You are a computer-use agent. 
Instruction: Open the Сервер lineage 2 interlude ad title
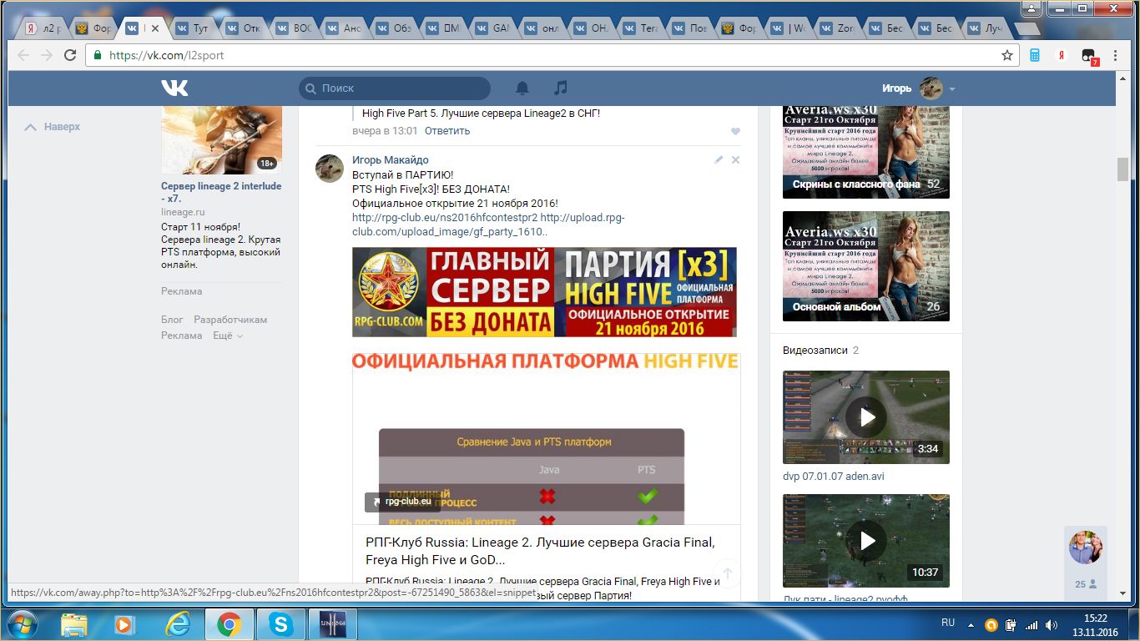point(221,193)
